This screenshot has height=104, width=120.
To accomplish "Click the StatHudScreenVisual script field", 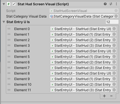I will coord(84,11).
